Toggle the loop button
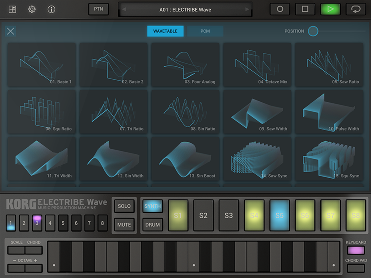Image resolution: width=371 pixels, height=278 pixels. (x=356, y=9)
